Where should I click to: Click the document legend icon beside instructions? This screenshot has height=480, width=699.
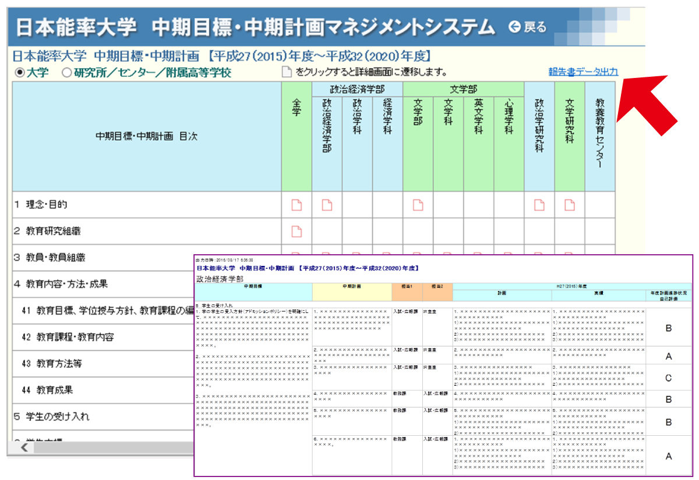pos(286,73)
